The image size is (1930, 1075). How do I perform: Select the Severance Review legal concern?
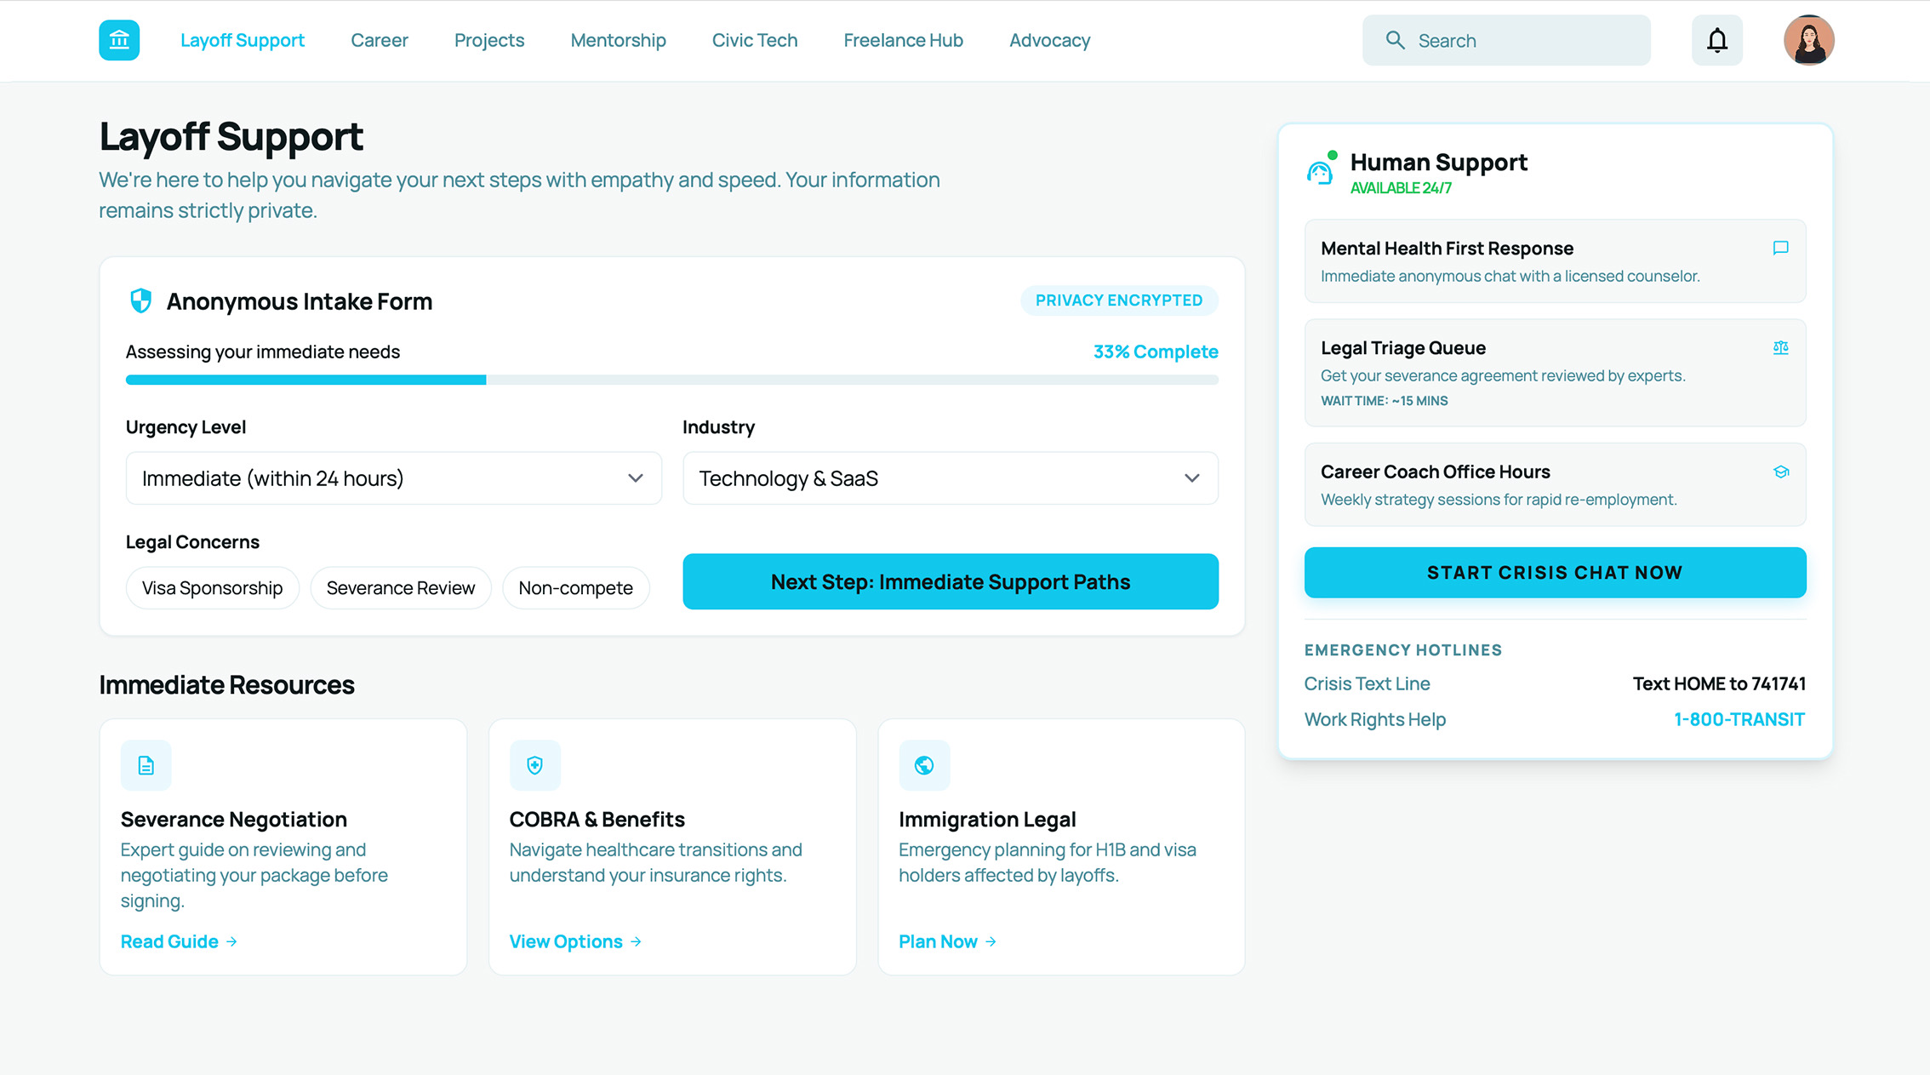[x=400, y=587]
